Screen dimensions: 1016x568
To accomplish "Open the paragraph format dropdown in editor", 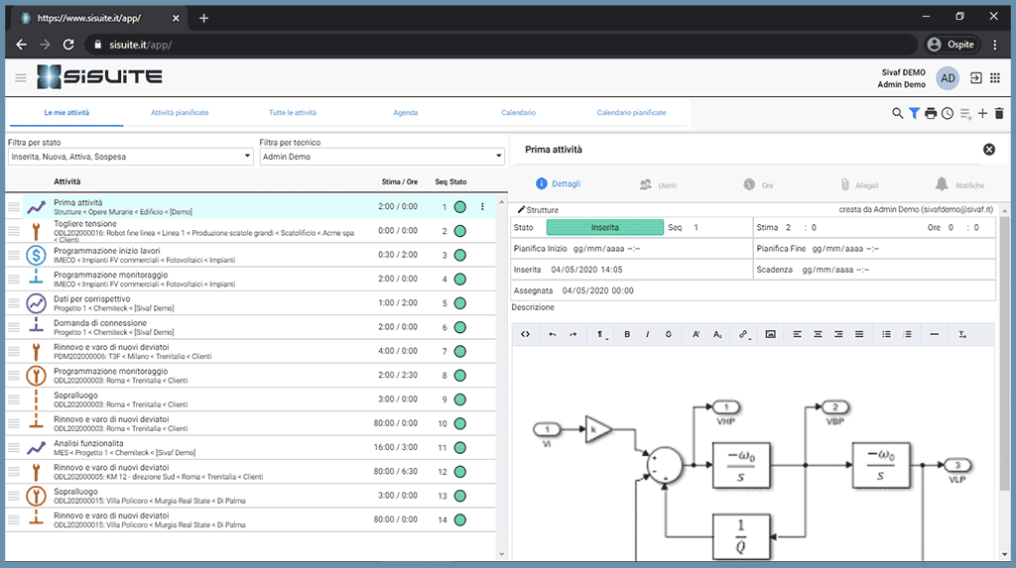I will point(601,334).
